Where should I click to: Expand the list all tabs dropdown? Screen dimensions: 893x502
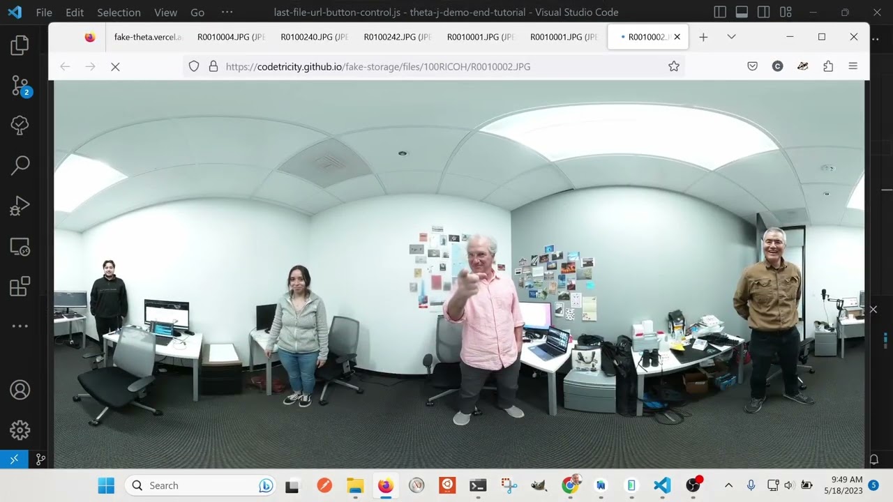coord(731,37)
